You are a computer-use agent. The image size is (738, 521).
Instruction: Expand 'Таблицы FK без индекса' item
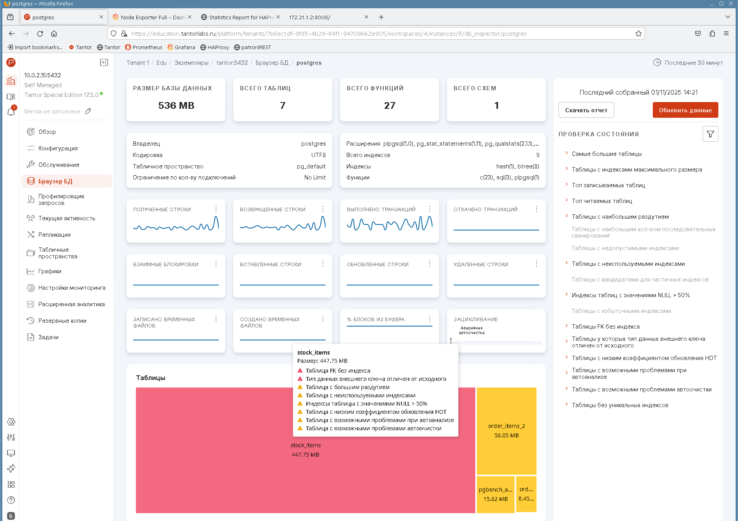605,327
